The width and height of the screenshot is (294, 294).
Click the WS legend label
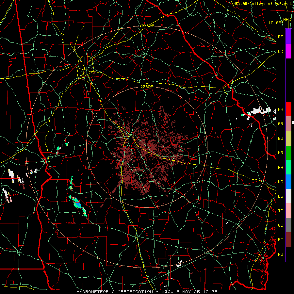(280, 182)
